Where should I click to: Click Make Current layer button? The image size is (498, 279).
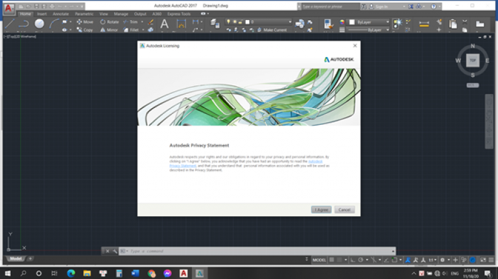coord(272,30)
